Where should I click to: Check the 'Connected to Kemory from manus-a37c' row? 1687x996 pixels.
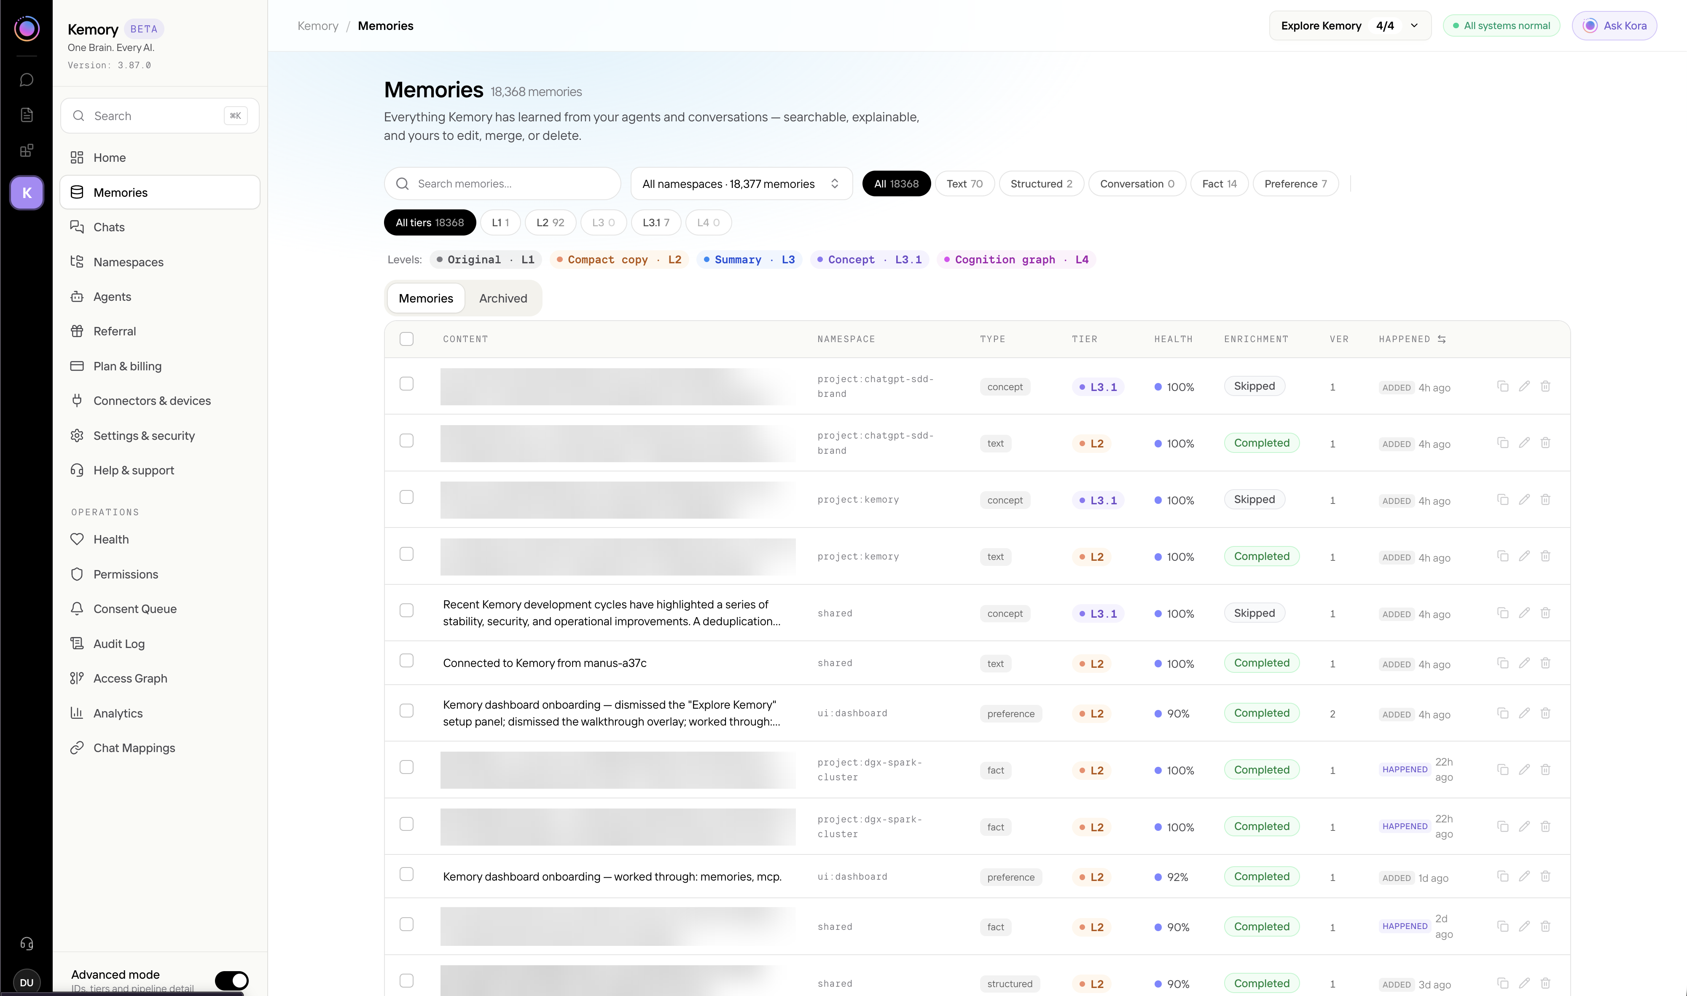pyautogui.click(x=406, y=661)
